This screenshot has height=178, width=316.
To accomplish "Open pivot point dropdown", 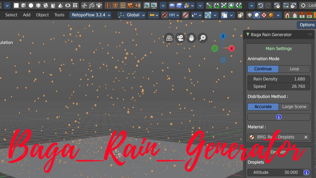I will pyautogui.click(x=154, y=15).
